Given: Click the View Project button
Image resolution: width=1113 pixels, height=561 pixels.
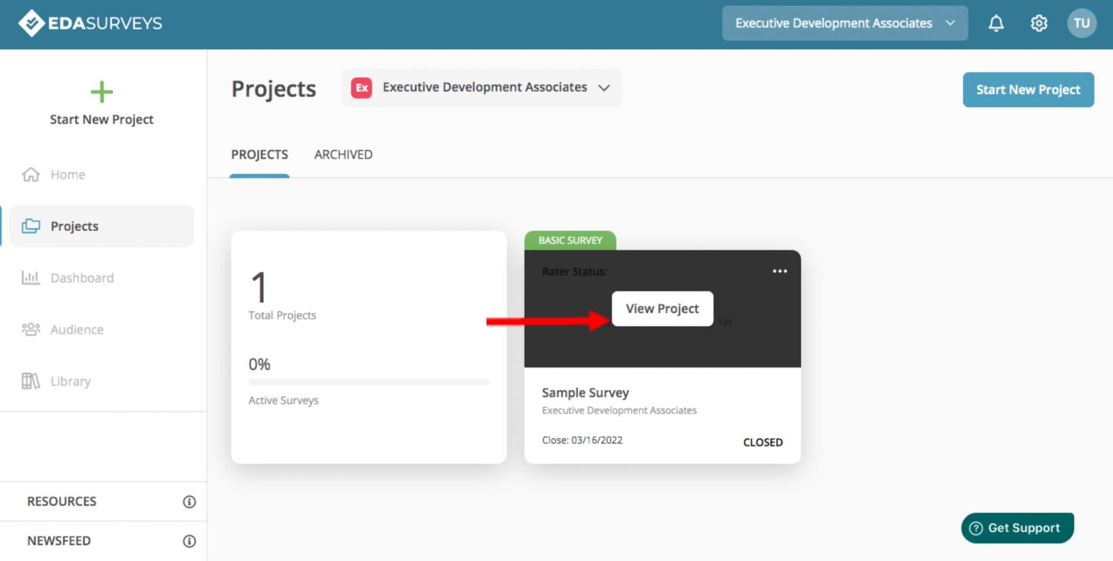Looking at the screenshot, I should click(662, 309).
